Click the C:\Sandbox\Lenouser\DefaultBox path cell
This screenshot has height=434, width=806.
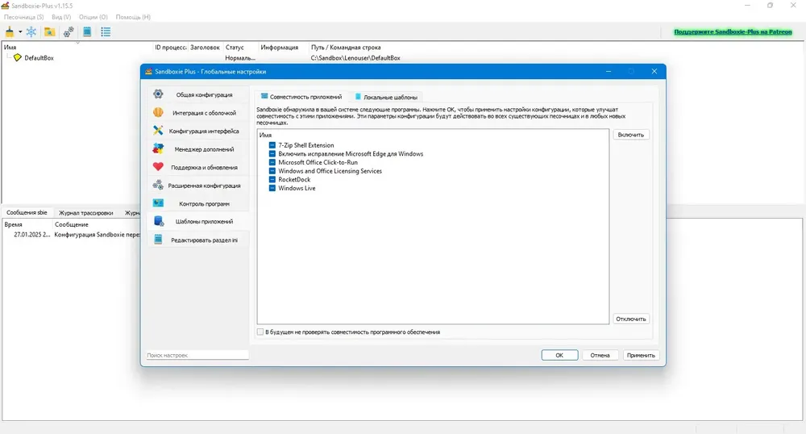(x=355, y=58)
